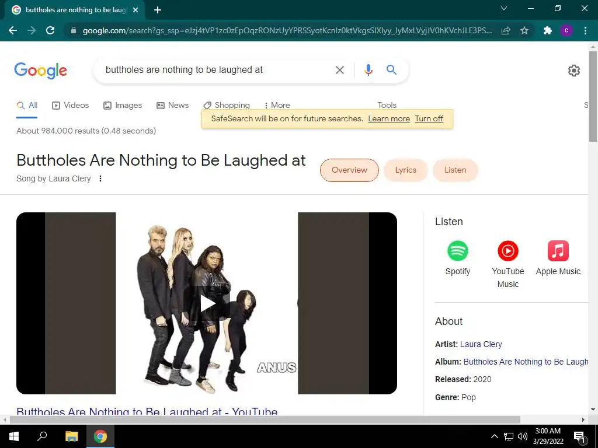Open the Chrome profile avatar
The height and width of the screenshot is (448, 598).
pos(566,30)
